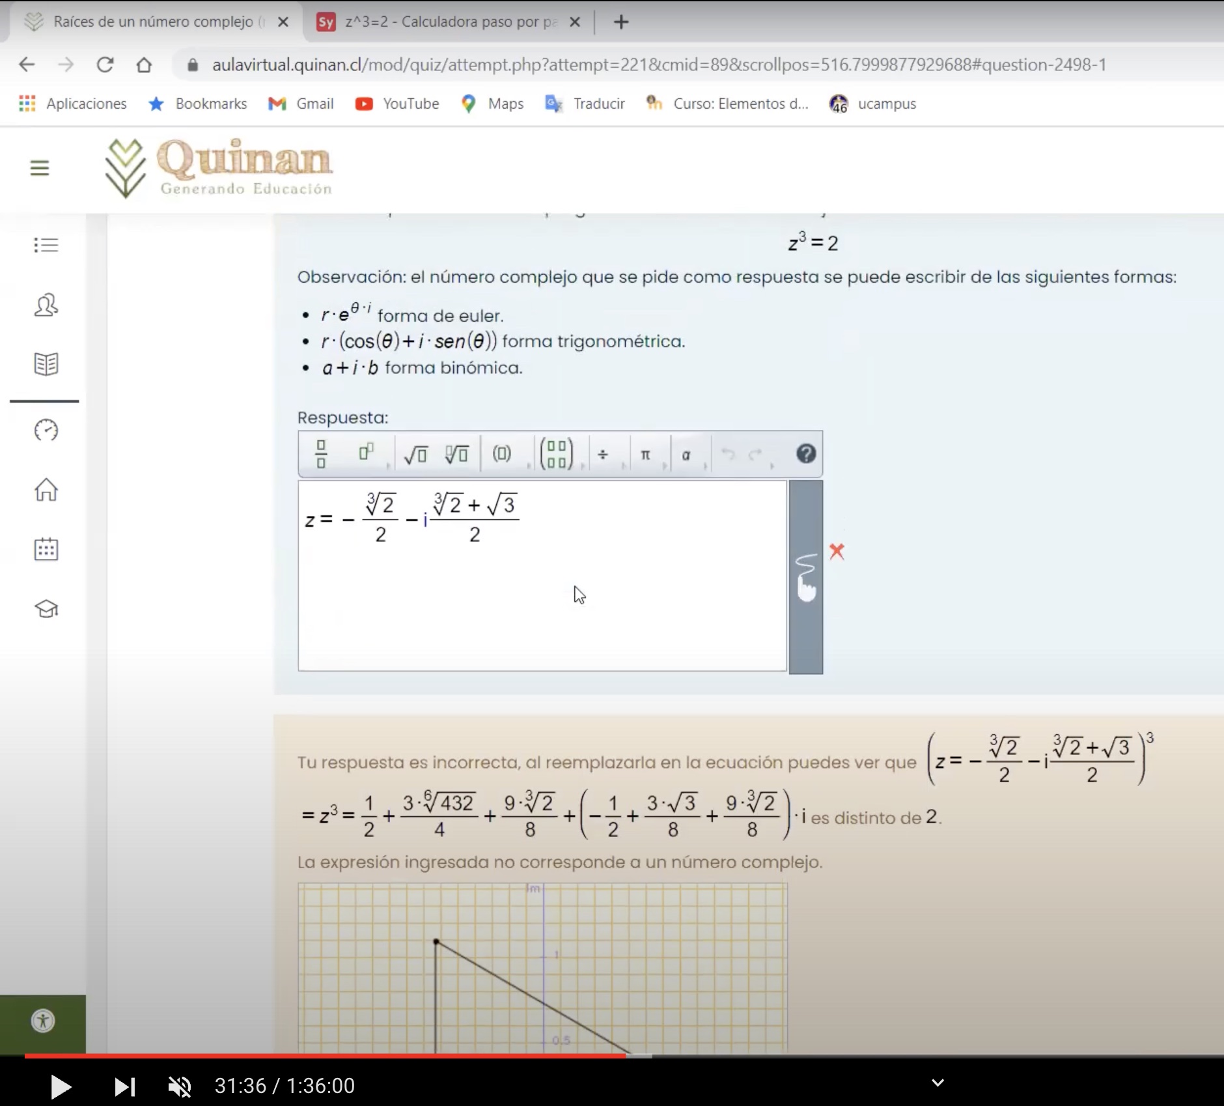This screenshot has width=1224, height=1106.
Task: Open the Bookmarks star folder
Action: click(198, 104)
